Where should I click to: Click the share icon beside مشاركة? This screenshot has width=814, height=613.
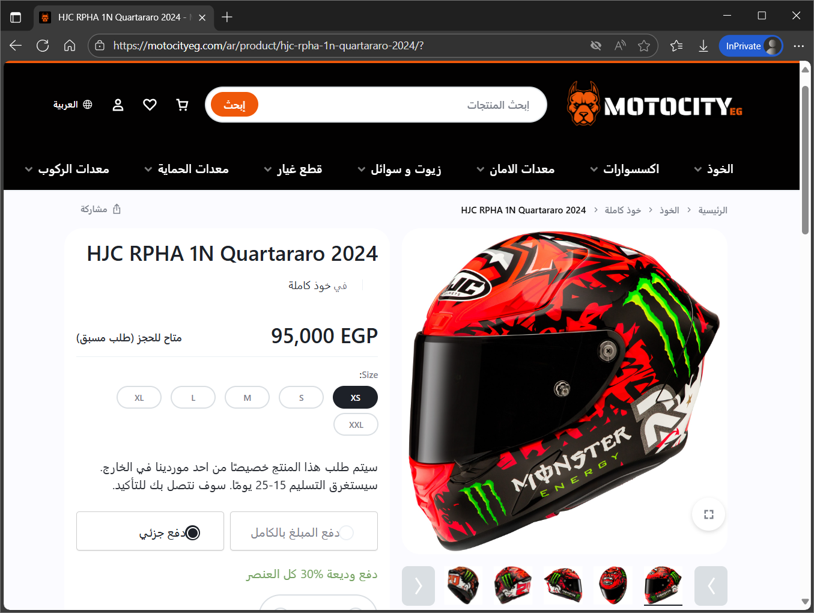coord(117,209)
